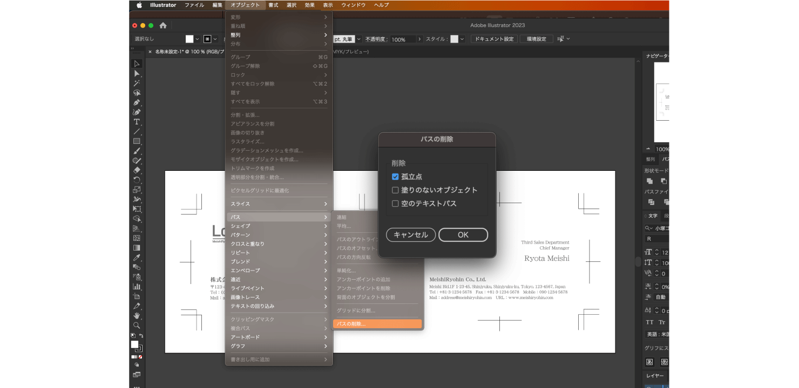Enable 塗りのないオブジェクト checkbox
Screen dimensions: 799x388
click(395, 190)
